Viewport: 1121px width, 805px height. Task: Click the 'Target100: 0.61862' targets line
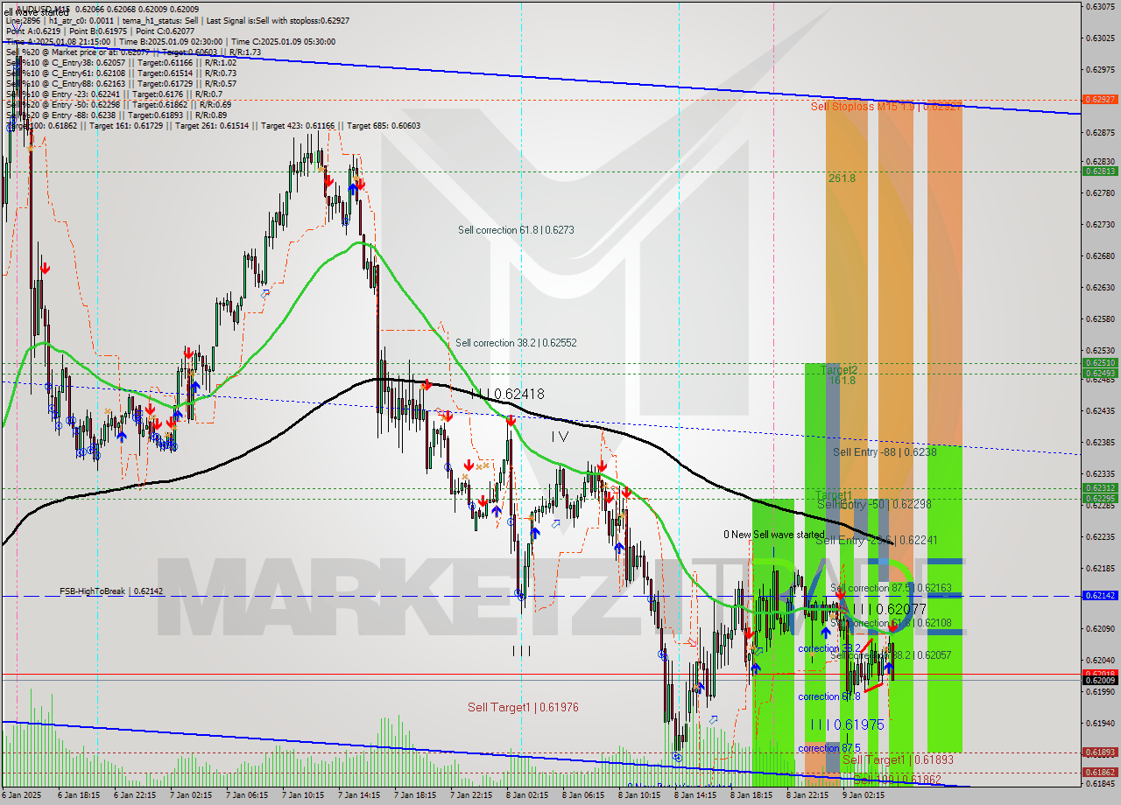(x=212, y=126)
